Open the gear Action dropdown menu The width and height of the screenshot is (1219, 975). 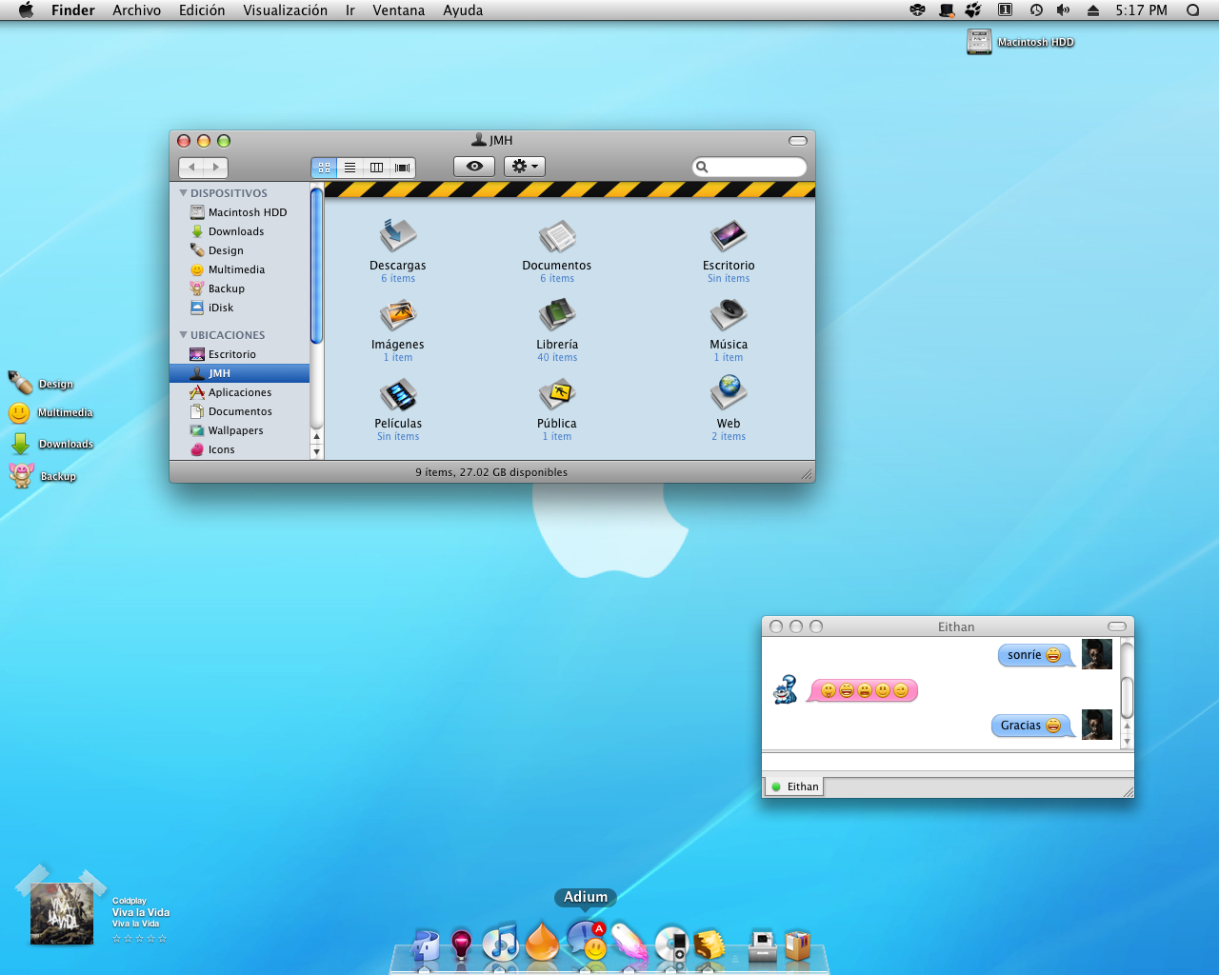click(x=525, y=167)
